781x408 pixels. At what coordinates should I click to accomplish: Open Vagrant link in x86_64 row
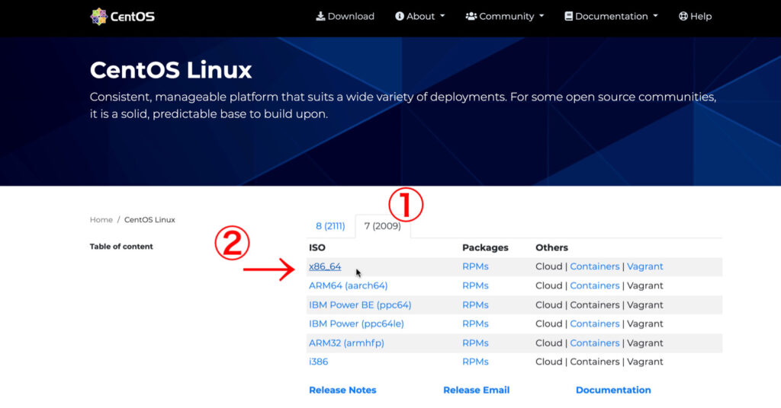click(645, 266)
